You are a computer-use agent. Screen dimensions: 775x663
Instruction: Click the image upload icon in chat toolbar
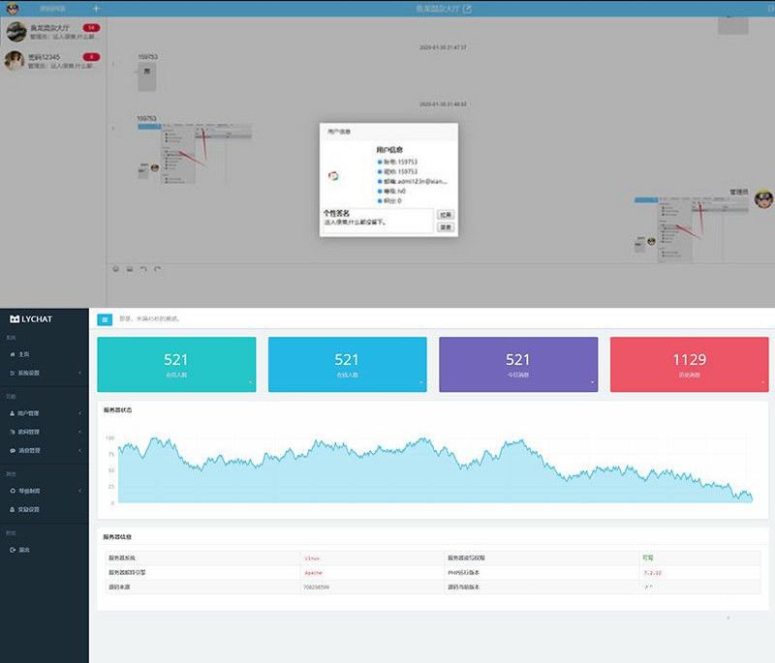(x=130, y=269)
